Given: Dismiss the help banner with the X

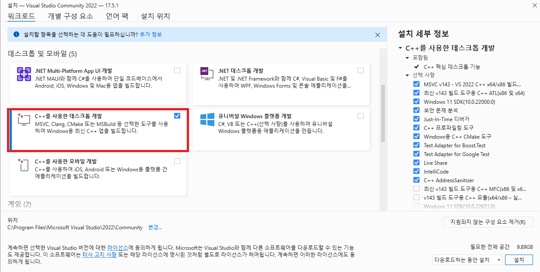Looking at the screenshot, I should [x=378, y=34].
